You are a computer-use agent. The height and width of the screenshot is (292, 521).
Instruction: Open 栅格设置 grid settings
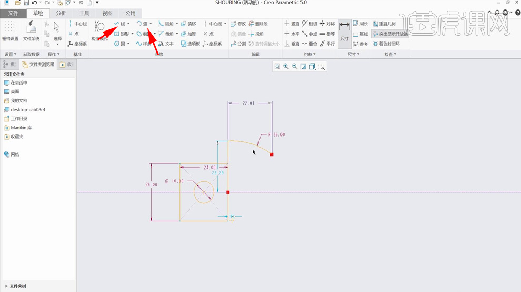click(11, 32)
